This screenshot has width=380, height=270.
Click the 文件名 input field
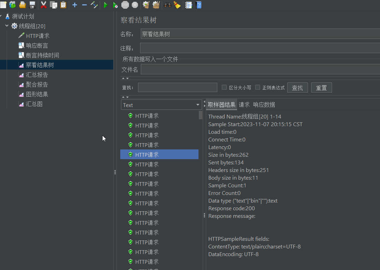(x=260, y=69)
